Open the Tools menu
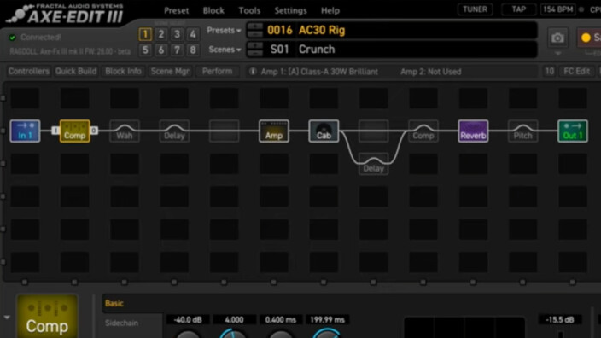Screen dimensions: 601x338 tap(249, 11)
